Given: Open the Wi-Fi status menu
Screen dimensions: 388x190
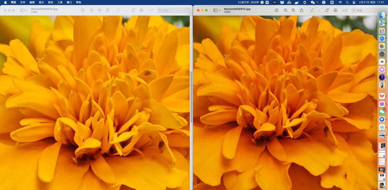Looking at the screenshot, I should point(340,2).
